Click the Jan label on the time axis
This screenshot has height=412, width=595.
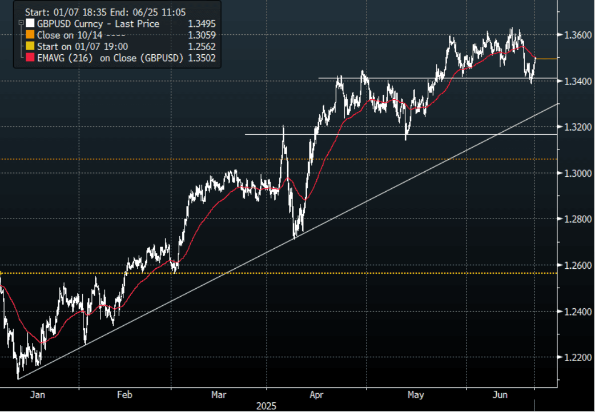pos(38,395)
